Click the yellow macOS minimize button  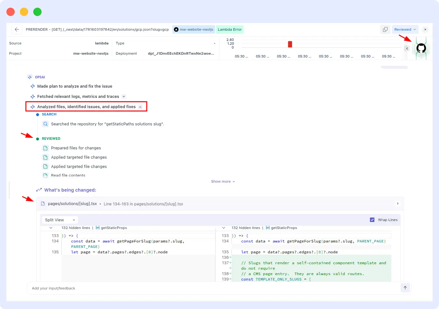point(24,12)
